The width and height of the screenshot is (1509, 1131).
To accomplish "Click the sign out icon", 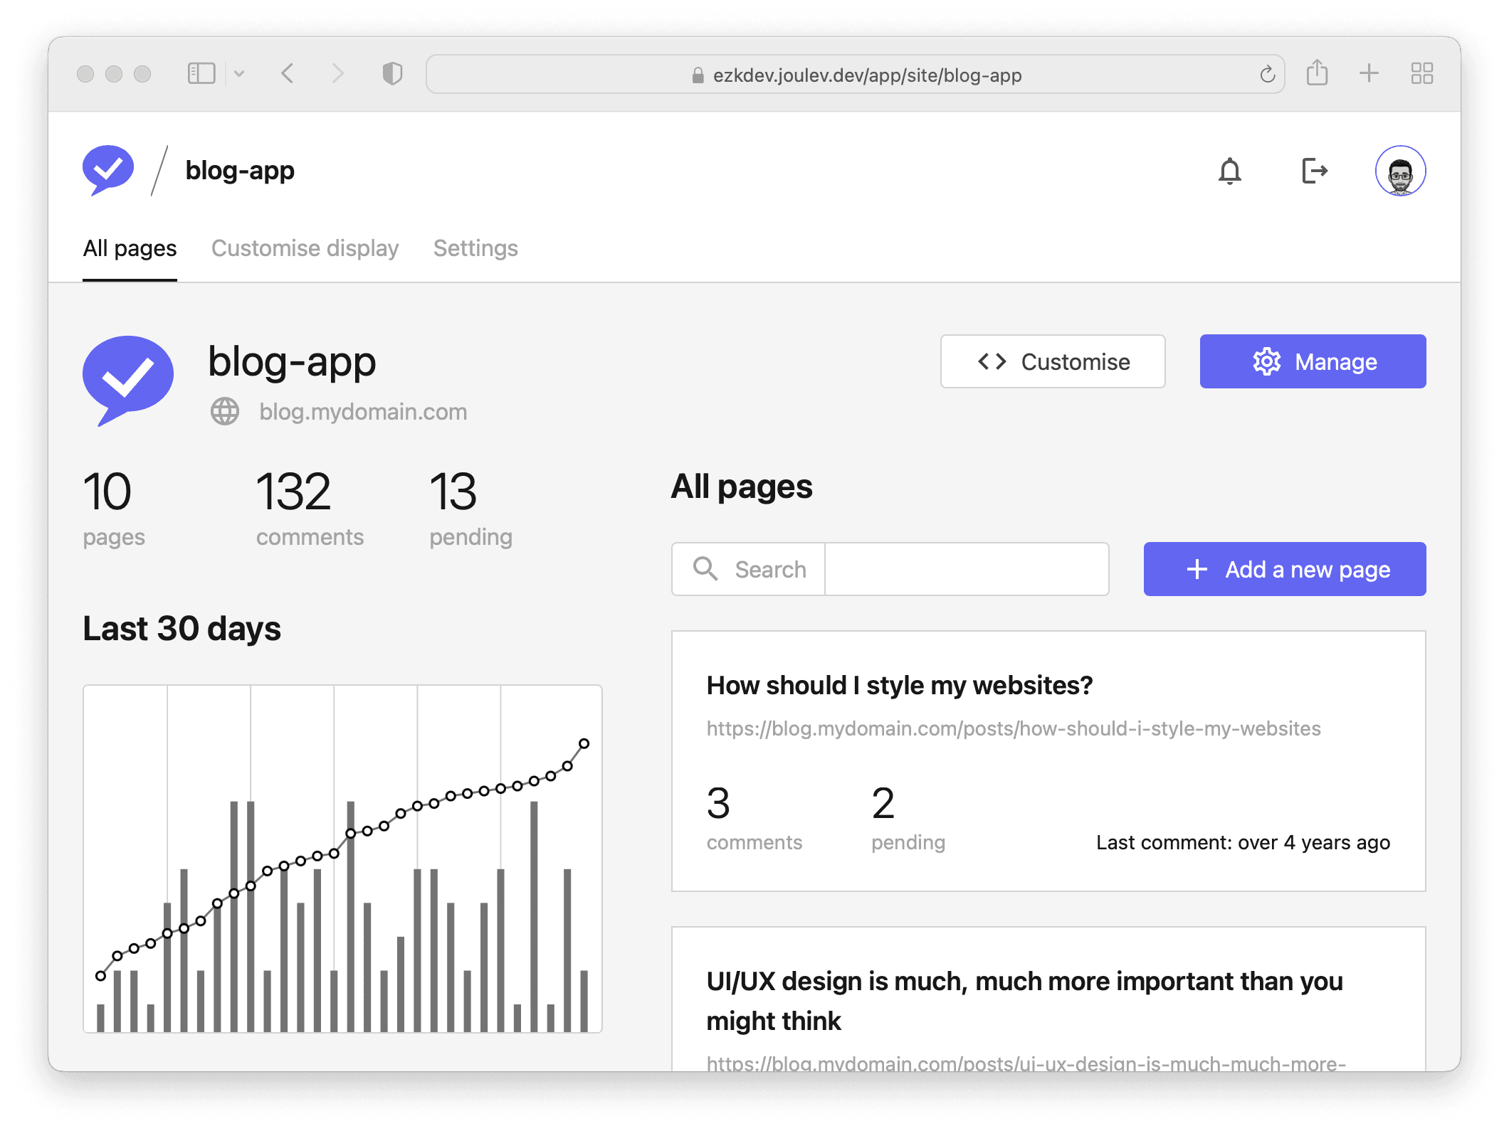I will [1315, 170].
